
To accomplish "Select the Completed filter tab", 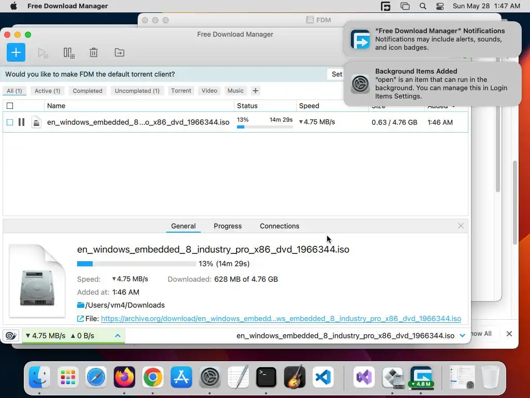I will click(87, 91).
